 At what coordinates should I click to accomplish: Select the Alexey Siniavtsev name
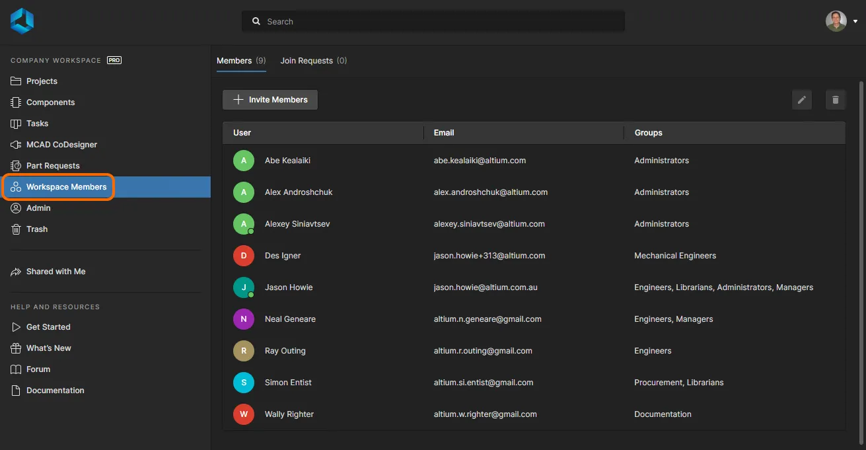tap(297, 224)
